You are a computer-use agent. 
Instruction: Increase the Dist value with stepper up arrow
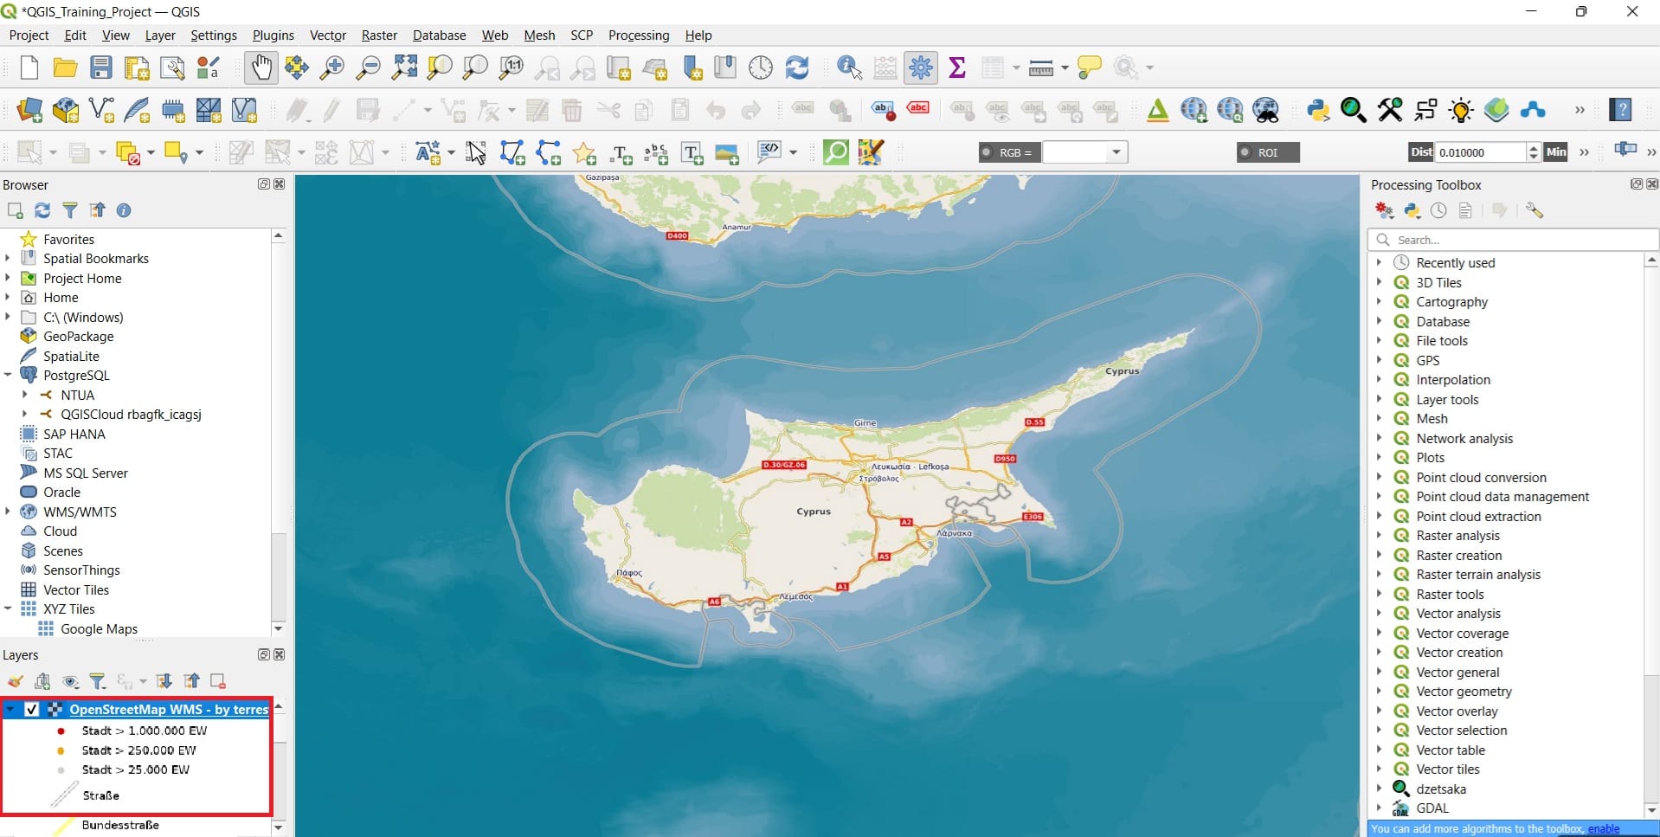coord(1533,148)
